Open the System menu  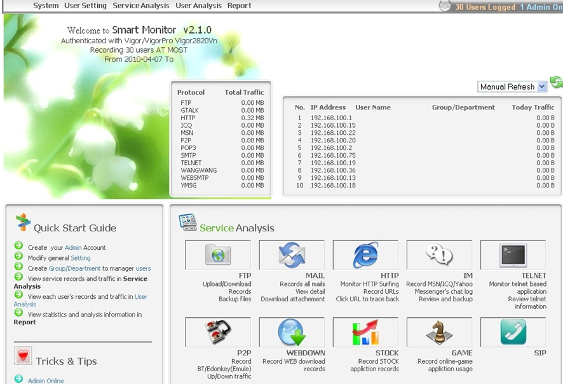(x=46, y=6)
